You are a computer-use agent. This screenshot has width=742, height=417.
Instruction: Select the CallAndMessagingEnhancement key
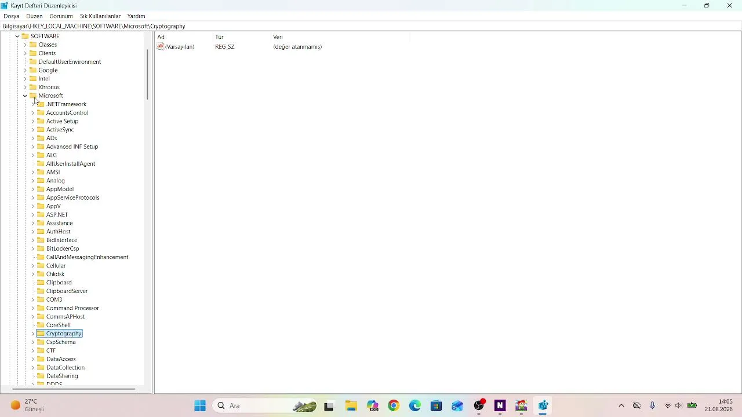[87, 257]
